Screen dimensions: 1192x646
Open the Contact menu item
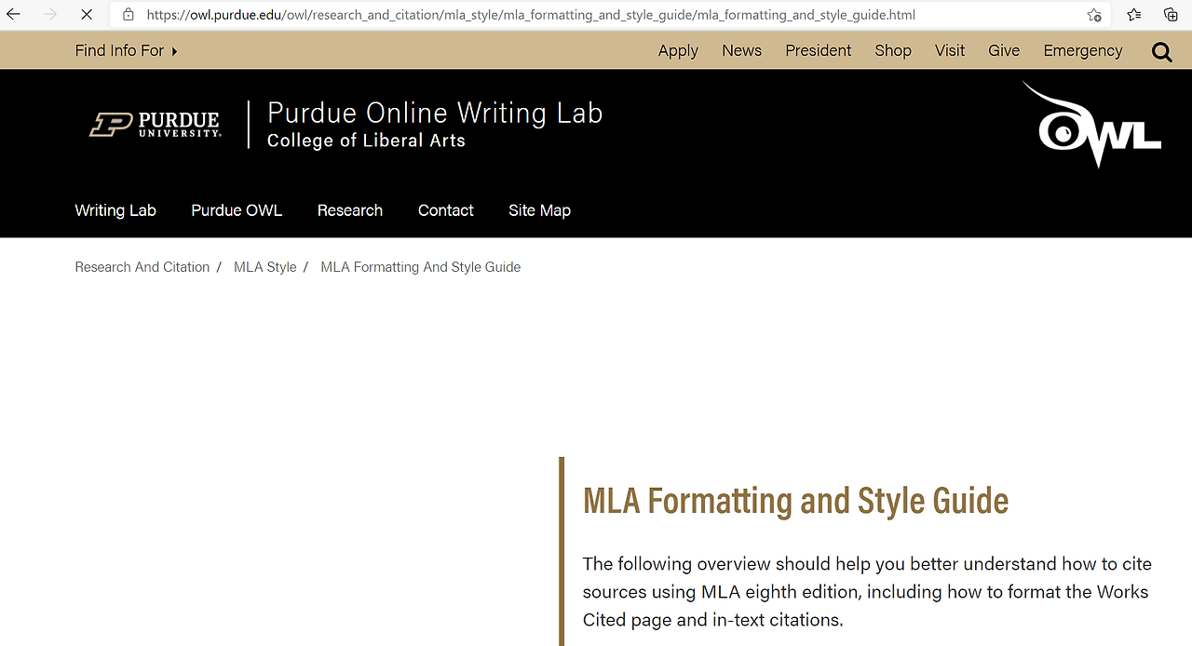tap(446, 210)
